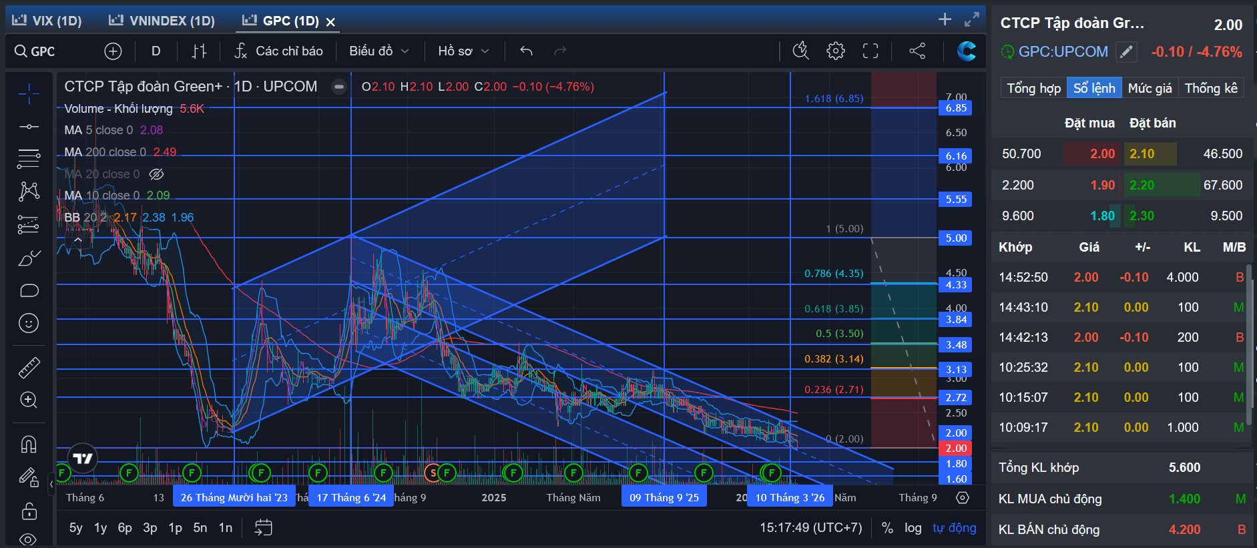
Task: Open the go-to-date calendar icon
Action: (264, 528)
